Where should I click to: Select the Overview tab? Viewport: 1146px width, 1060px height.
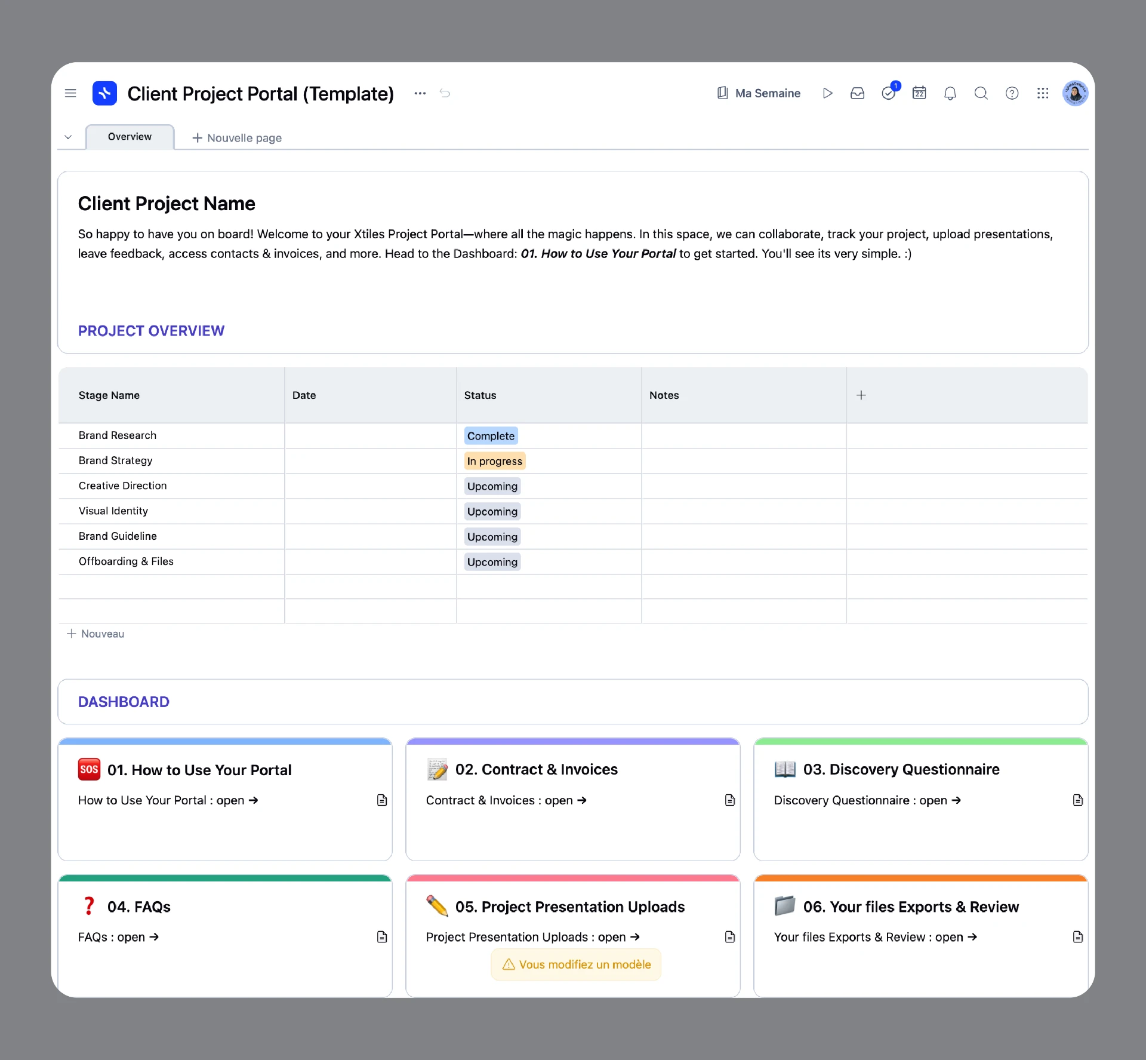pos(130,137)
